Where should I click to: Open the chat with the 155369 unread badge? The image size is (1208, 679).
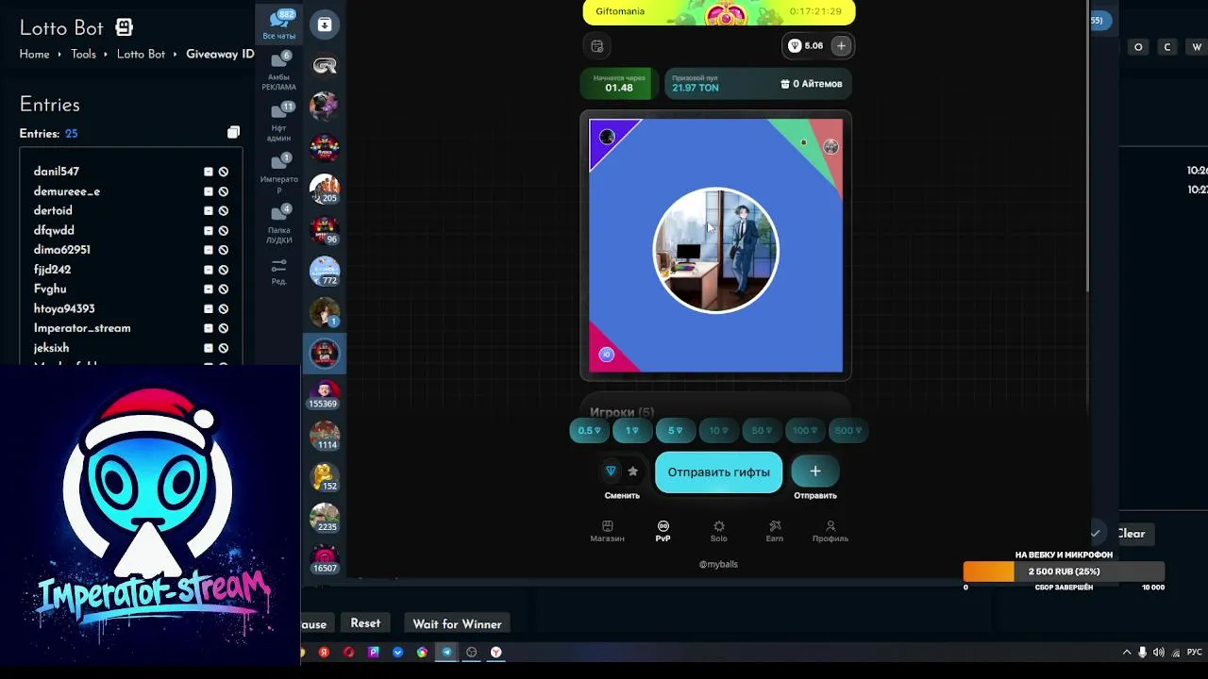(325, 394)
